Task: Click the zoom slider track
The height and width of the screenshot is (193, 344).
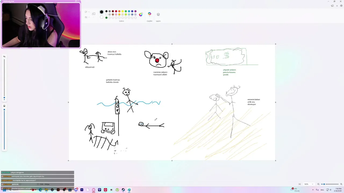Action: point(330,184)
